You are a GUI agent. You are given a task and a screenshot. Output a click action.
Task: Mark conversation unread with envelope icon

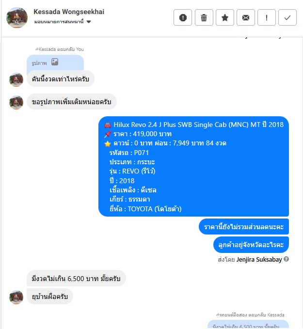coord(245,17)
